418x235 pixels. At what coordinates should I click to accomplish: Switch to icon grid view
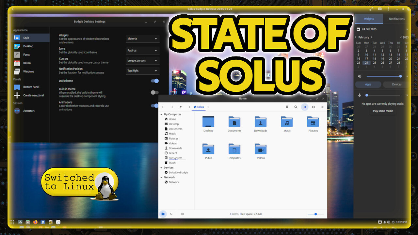click(x=305, y=107)
